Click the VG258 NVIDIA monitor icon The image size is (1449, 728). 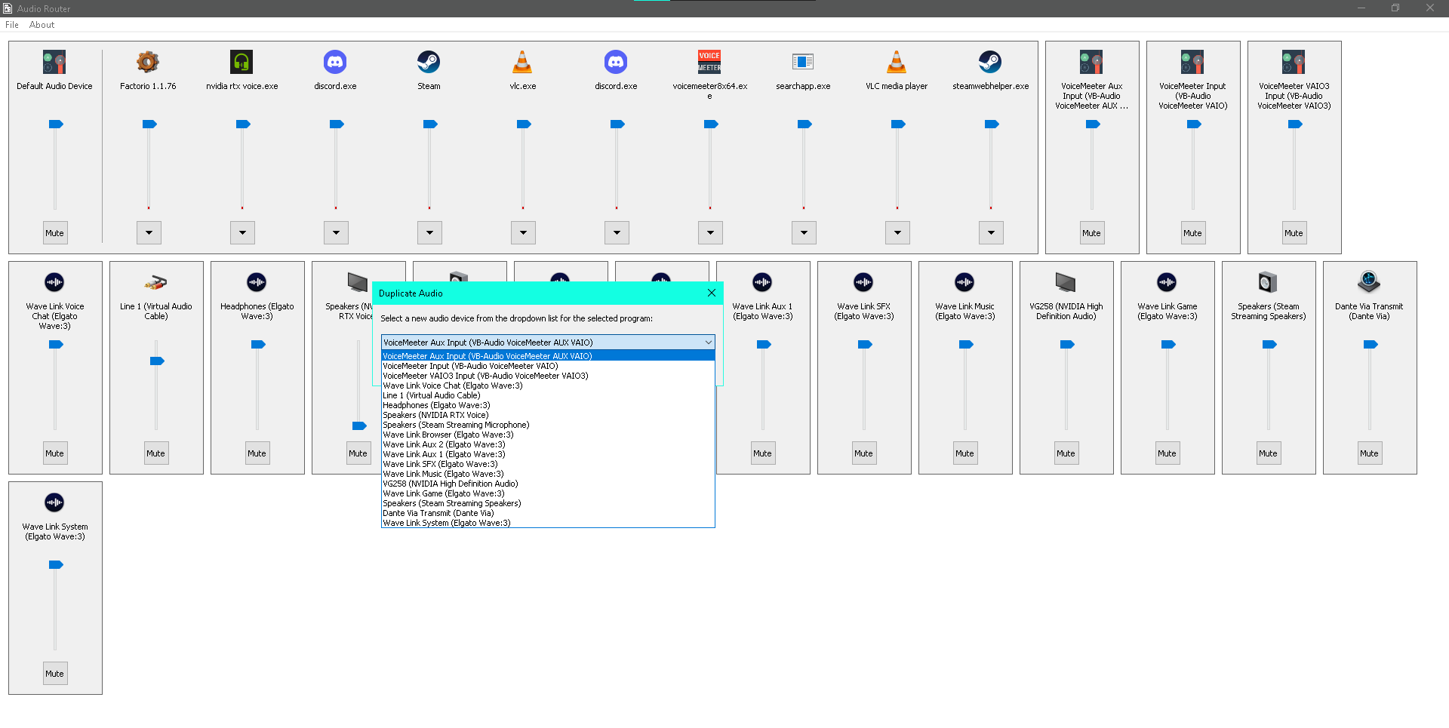[x=1066, y=282]
